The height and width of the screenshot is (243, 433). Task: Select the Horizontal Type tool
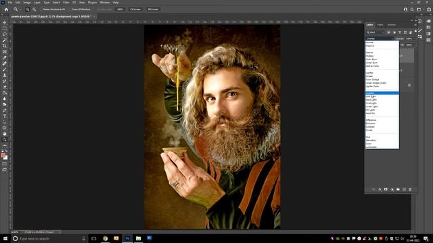click(x=5, y=116)
